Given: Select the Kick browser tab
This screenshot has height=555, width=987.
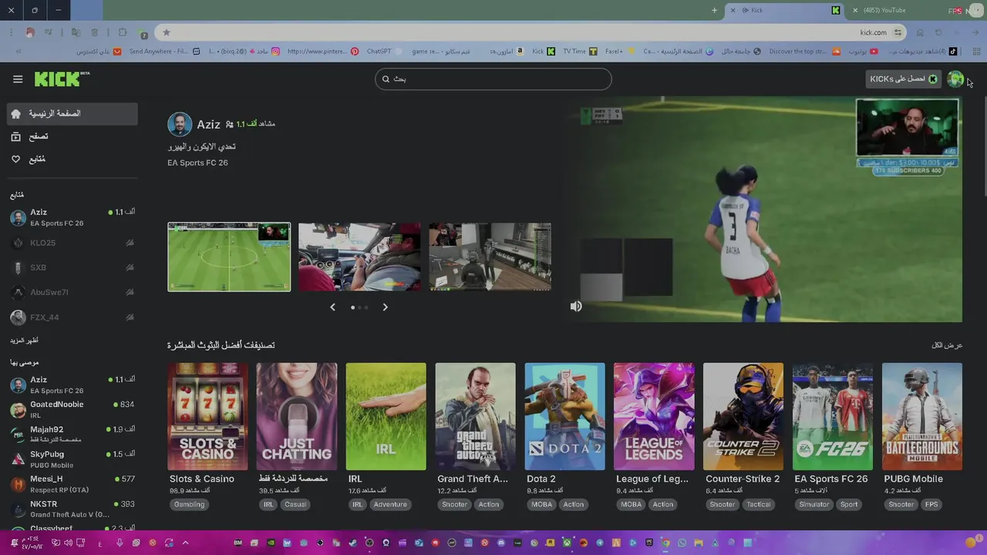Looking at the screenshot, I should click(x=787, y=10).
